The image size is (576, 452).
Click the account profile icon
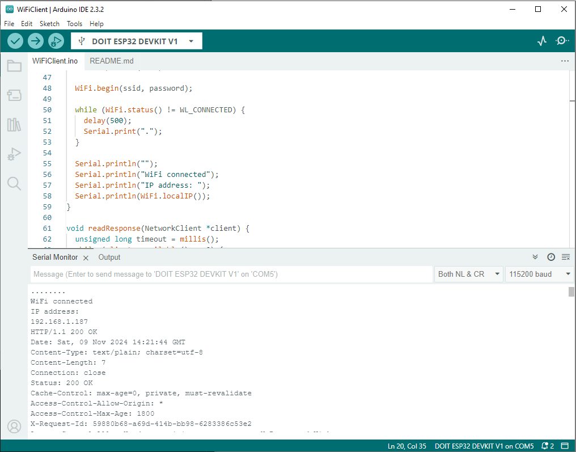point(14,426)
